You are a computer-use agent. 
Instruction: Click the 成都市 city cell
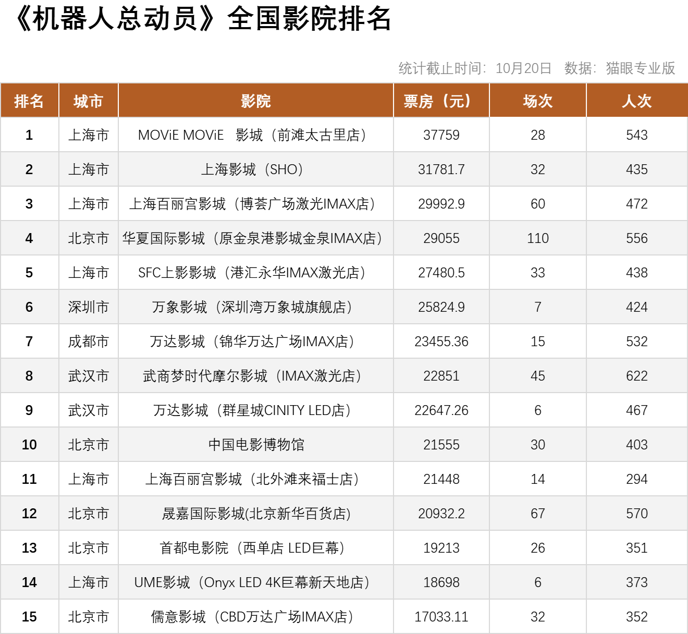point(88,342)
